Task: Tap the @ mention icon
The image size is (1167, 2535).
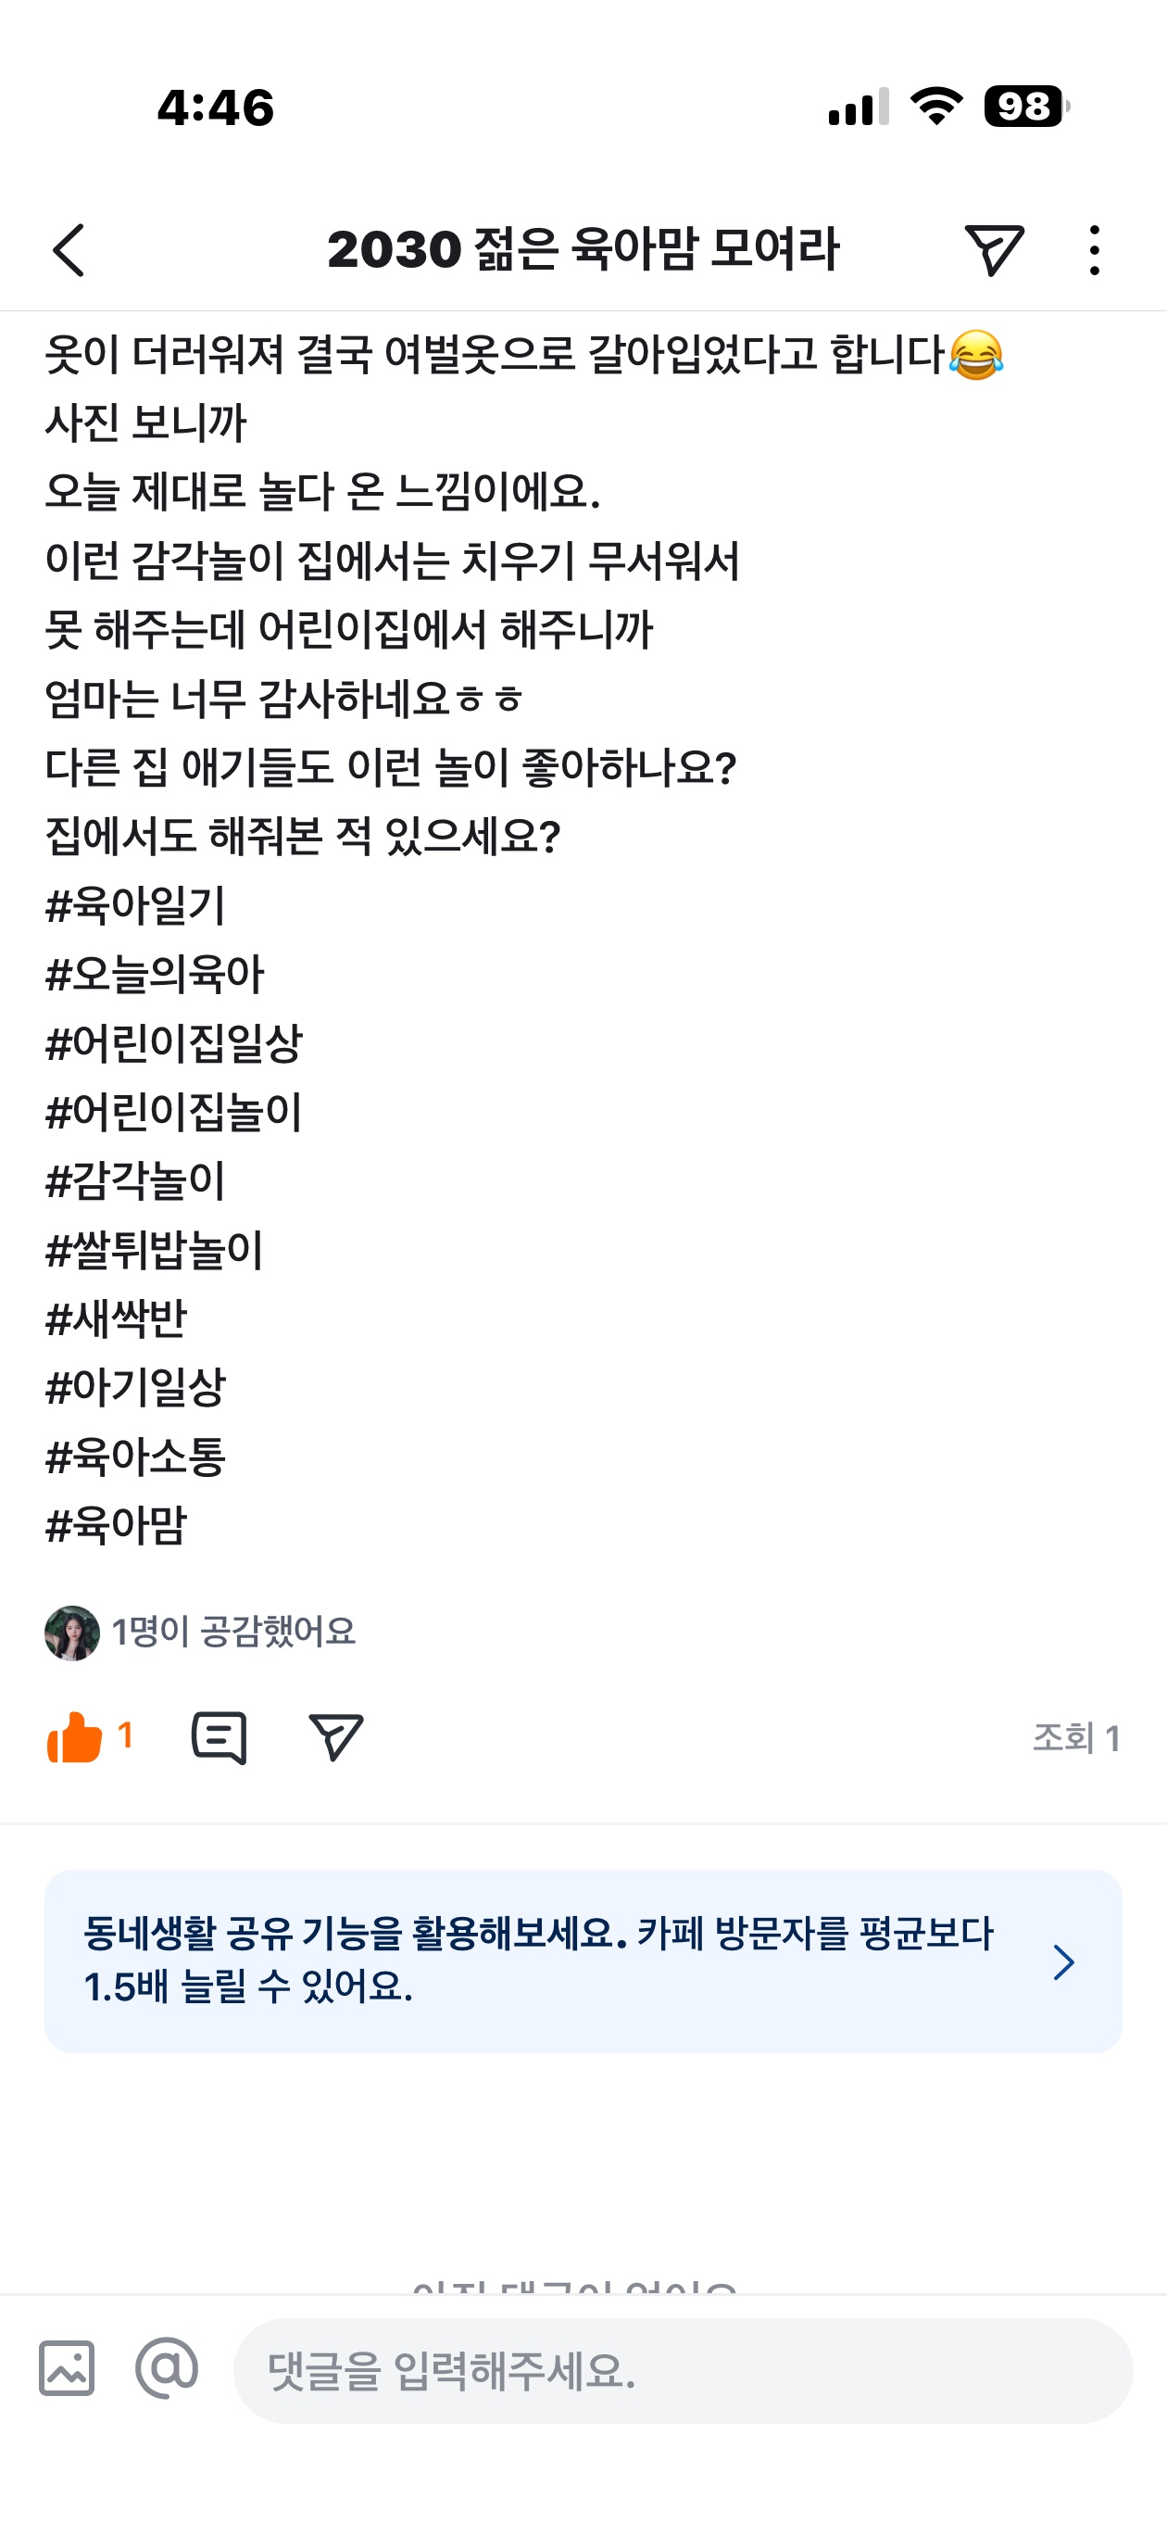Action: 167,2367
